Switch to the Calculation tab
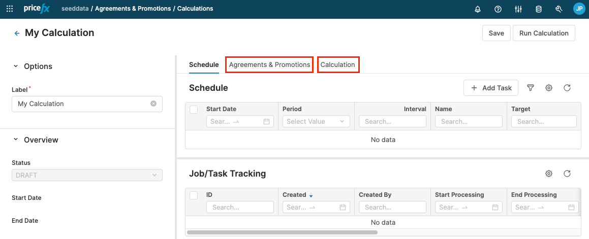Image resolution: width=589 pixels, height=239 pixels. click(x=338, y=65)
